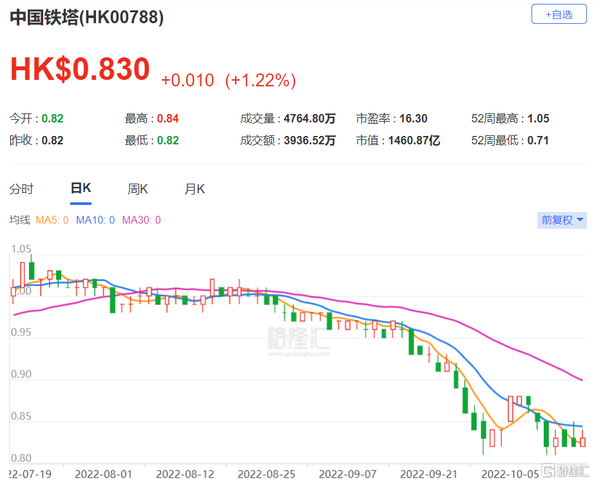Switch to the 分时 chart tab

click(x=22, y=189)
